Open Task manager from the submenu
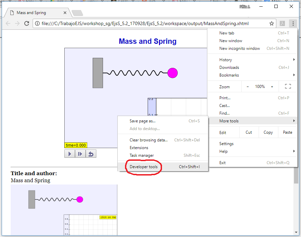 point(163,155)
